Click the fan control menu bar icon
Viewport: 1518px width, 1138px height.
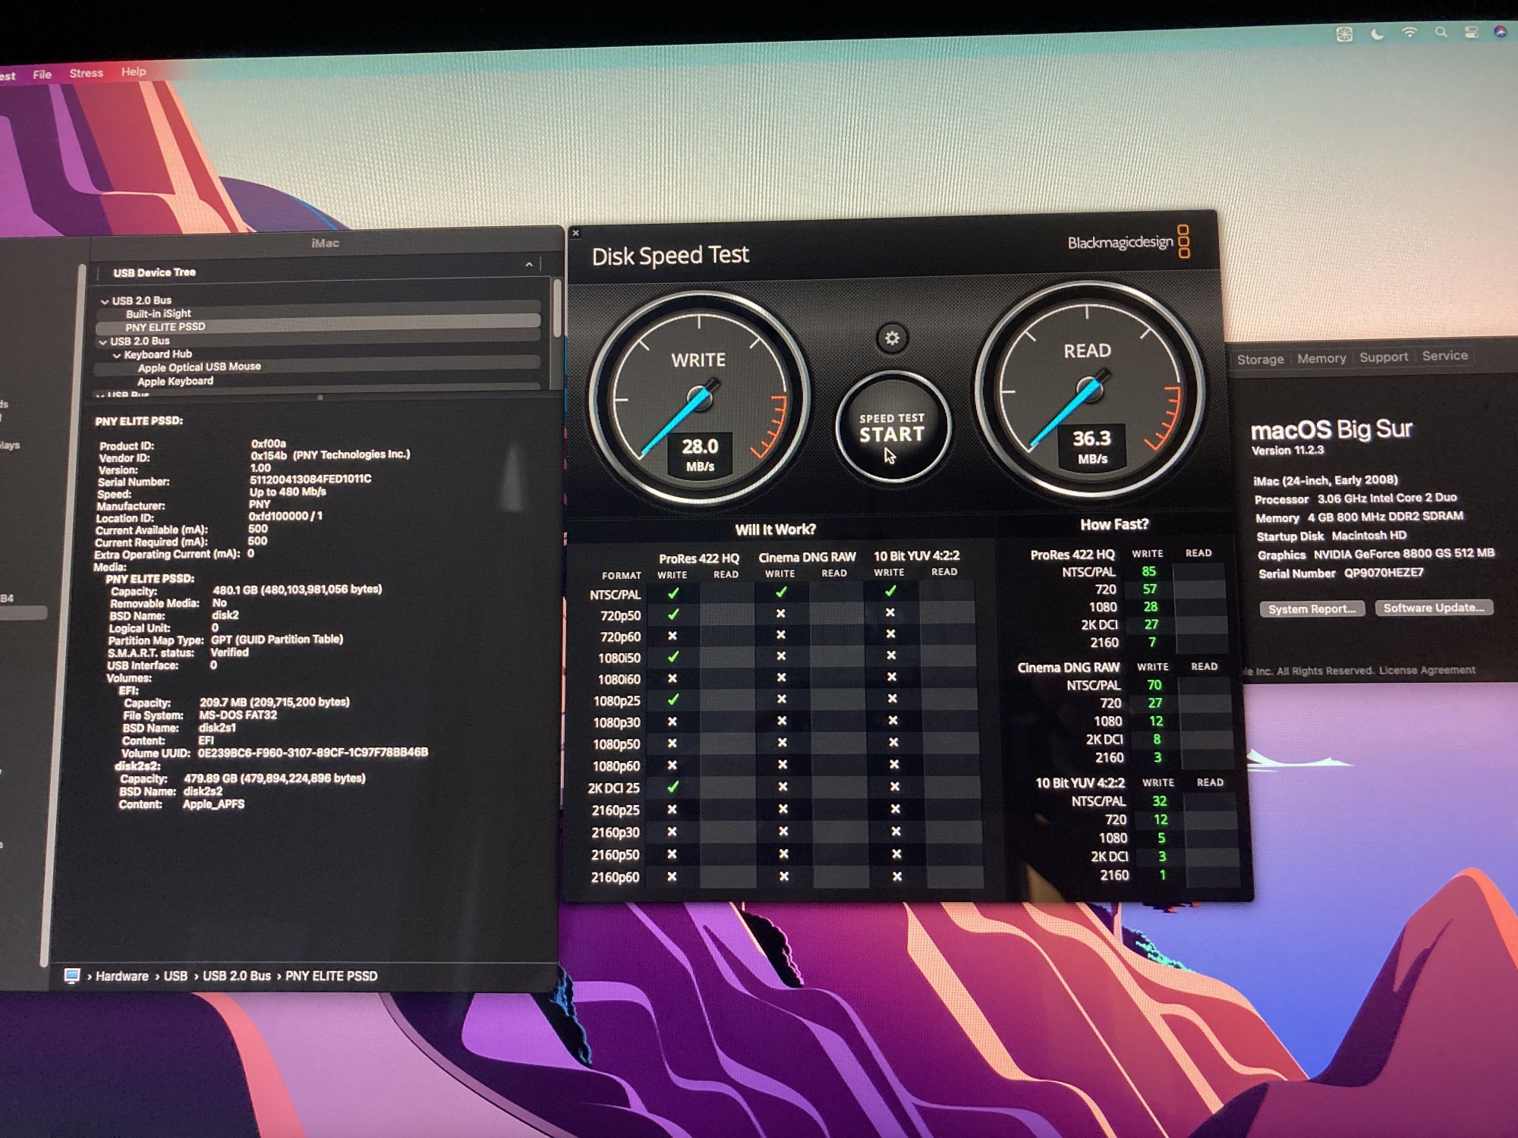(x=1344, y=34)
